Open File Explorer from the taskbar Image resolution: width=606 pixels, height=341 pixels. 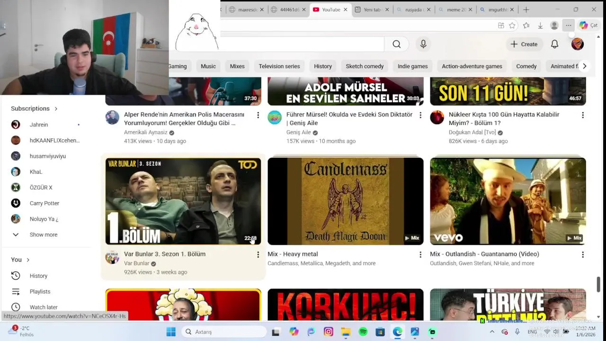pos(346,332)
